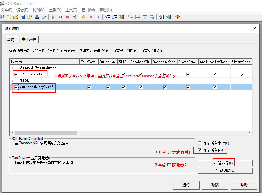Start the selected trace with the green play icon

(x=53, y=17)
